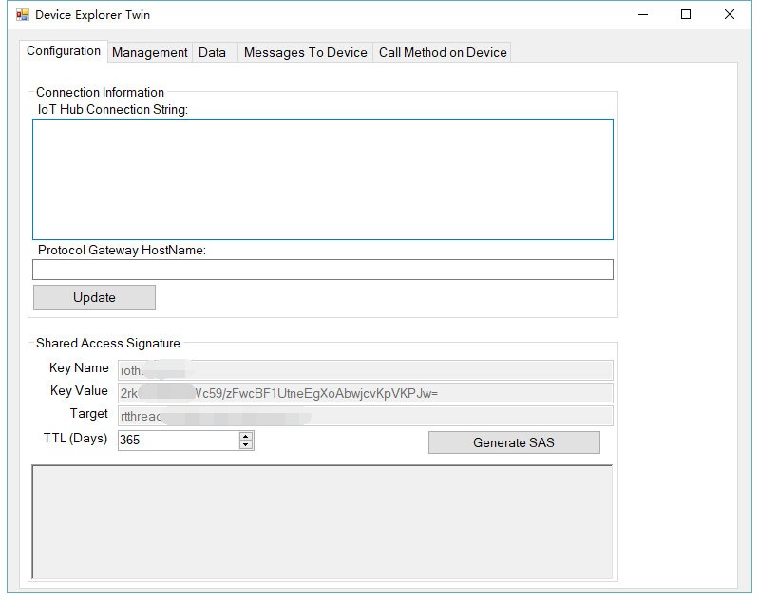Close the Device Explorer Twin window
759x600 pixels.
tap(730, 15)
